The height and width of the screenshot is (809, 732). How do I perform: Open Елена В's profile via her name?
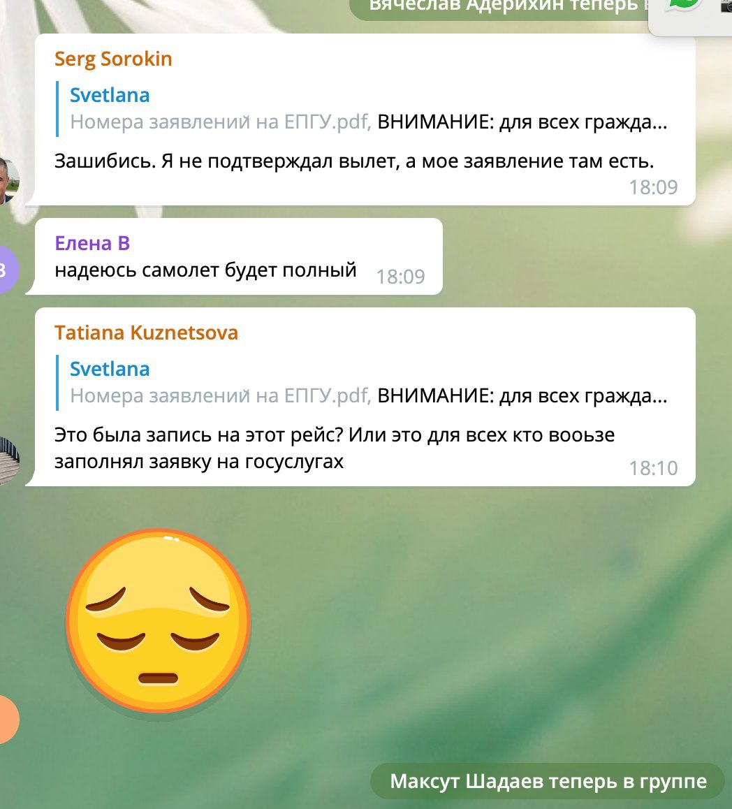point(92,243)
